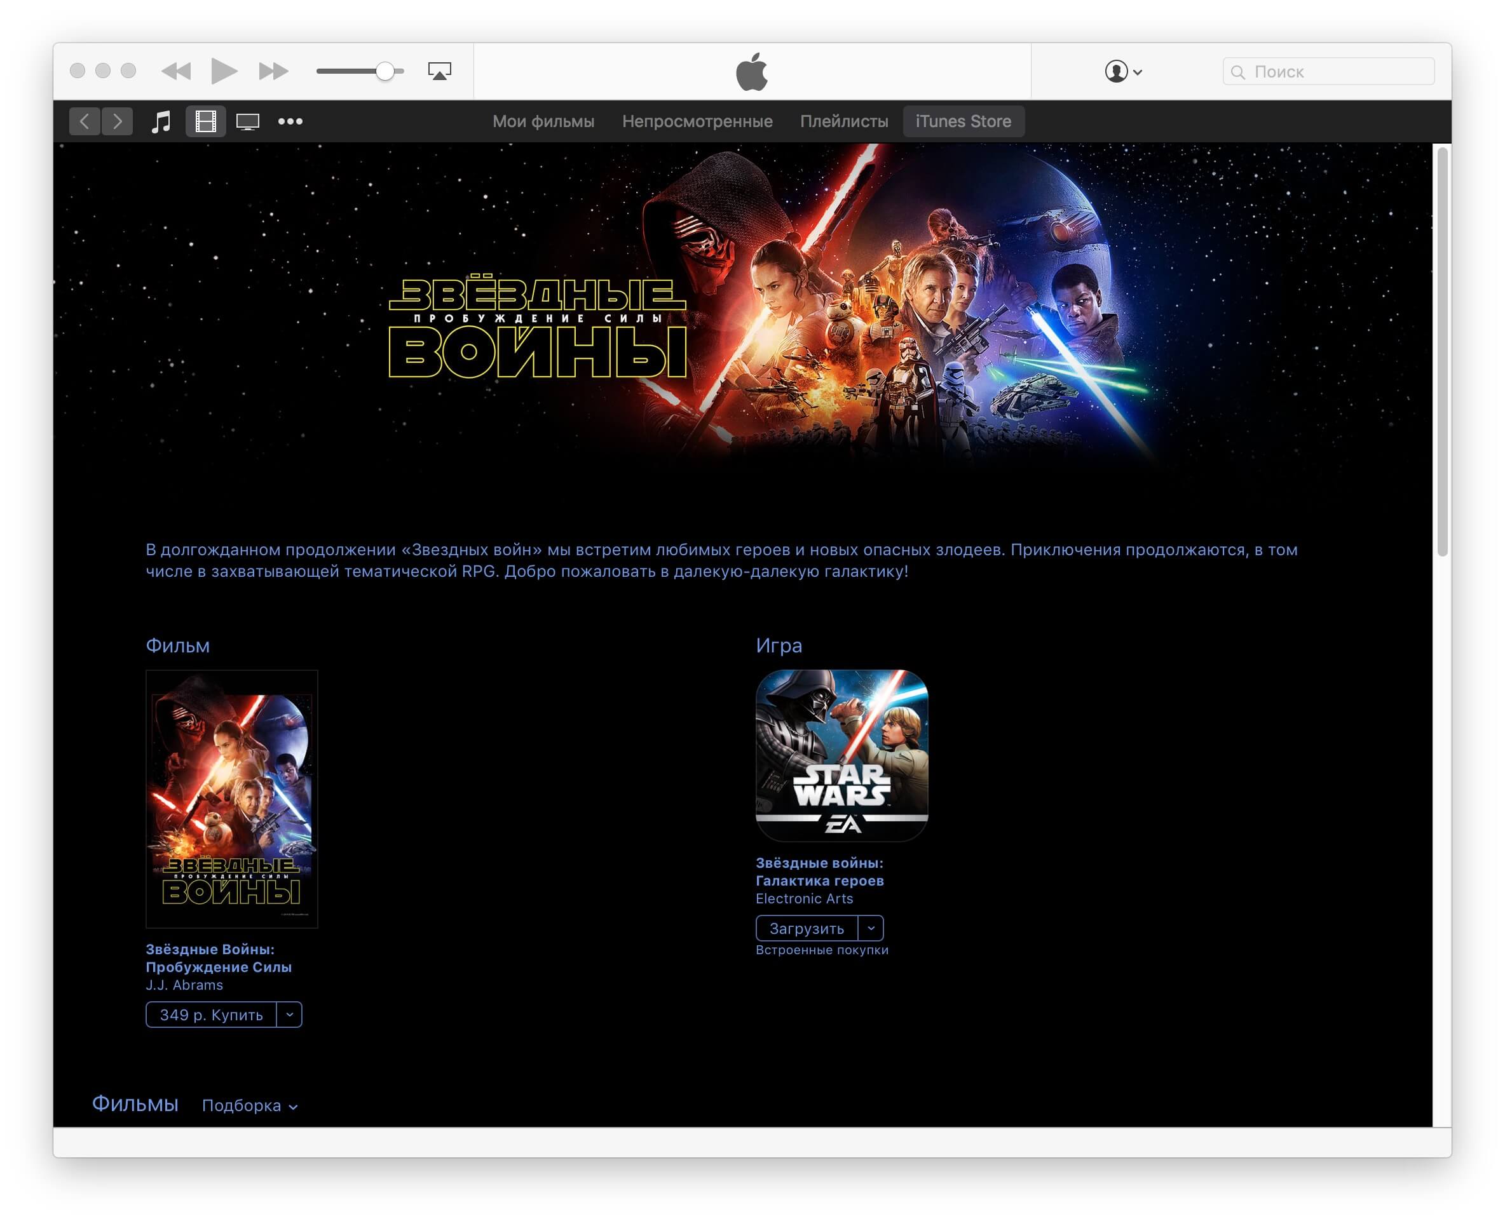The width and height of the screenshot is (1505, 1221).
Task: Open Звёздные войны: Галактика героев link
Action: [x=820, y=872]
